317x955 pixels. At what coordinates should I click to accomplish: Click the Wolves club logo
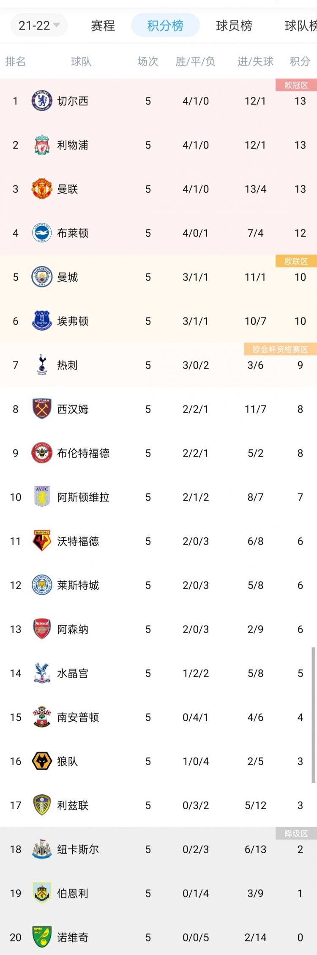click(41, 761)
